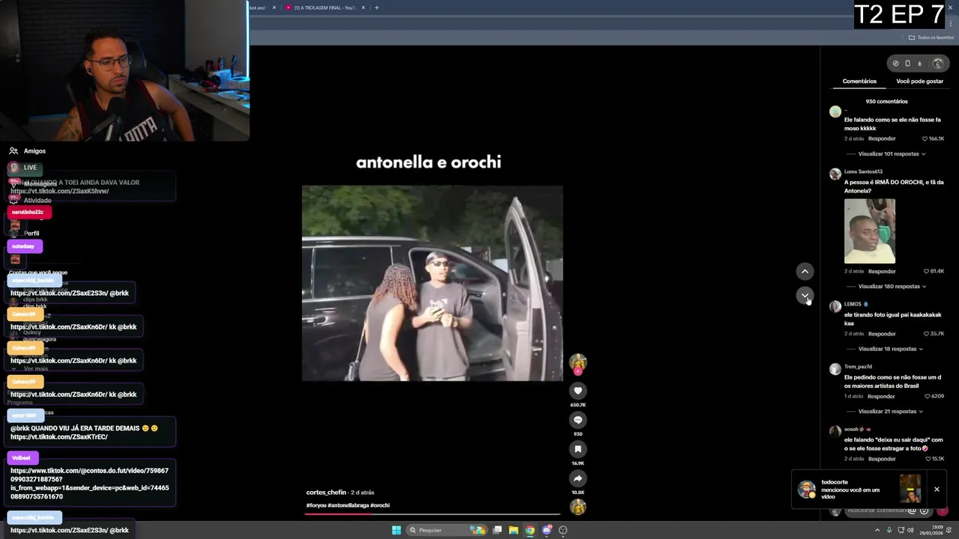
Task: Expand Visualizar 18 respostas
Action: coord(891,349)
